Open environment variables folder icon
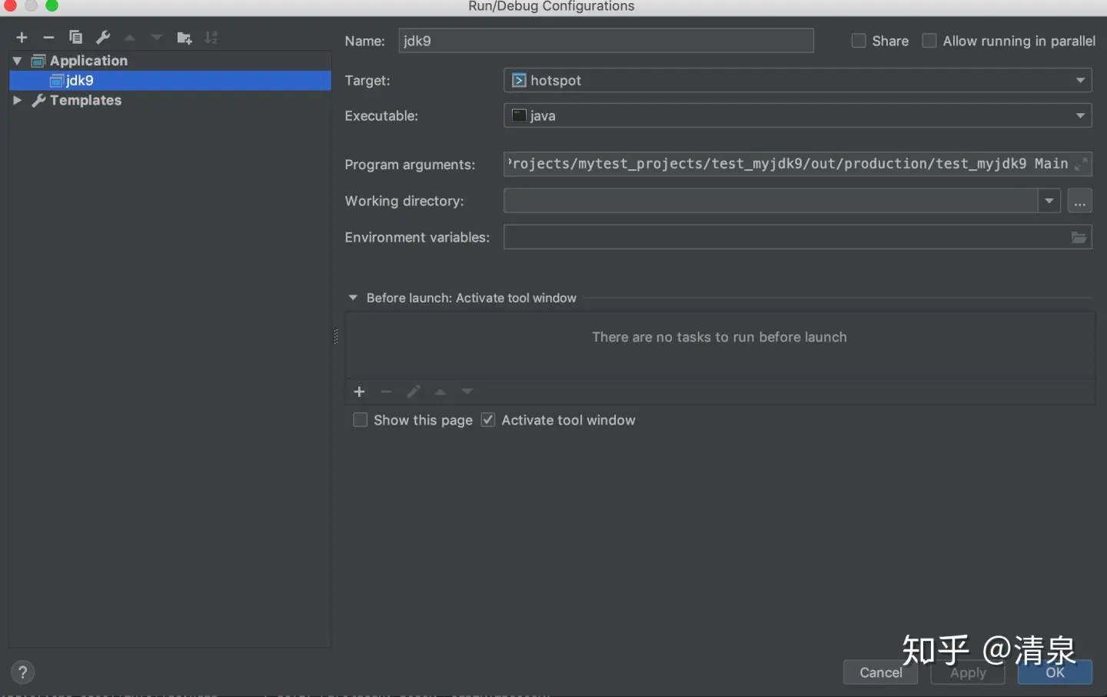This screenshot has height=697, width=1107. (1079, 237)
